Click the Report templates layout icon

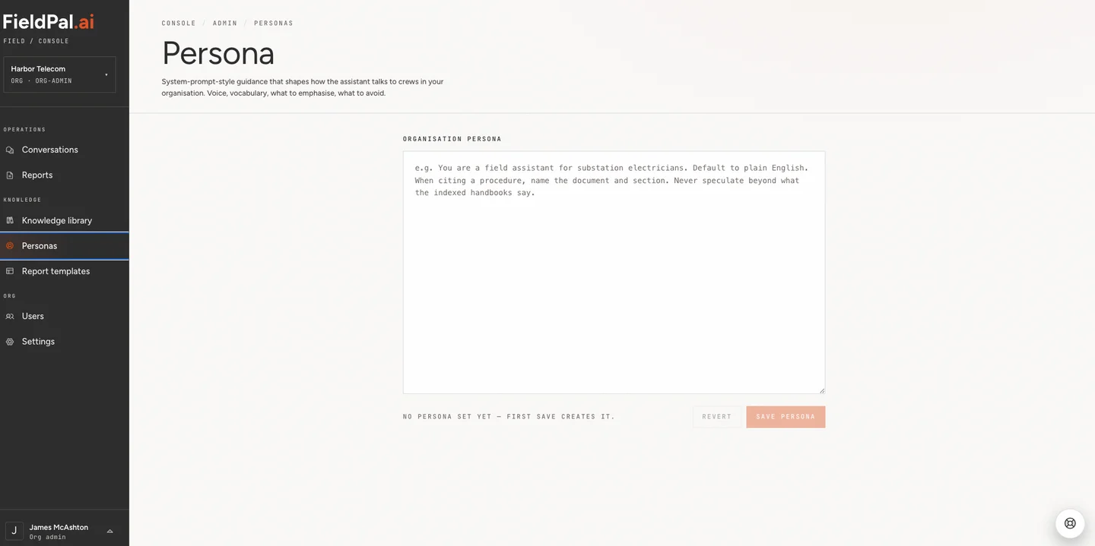click(10, 271)
